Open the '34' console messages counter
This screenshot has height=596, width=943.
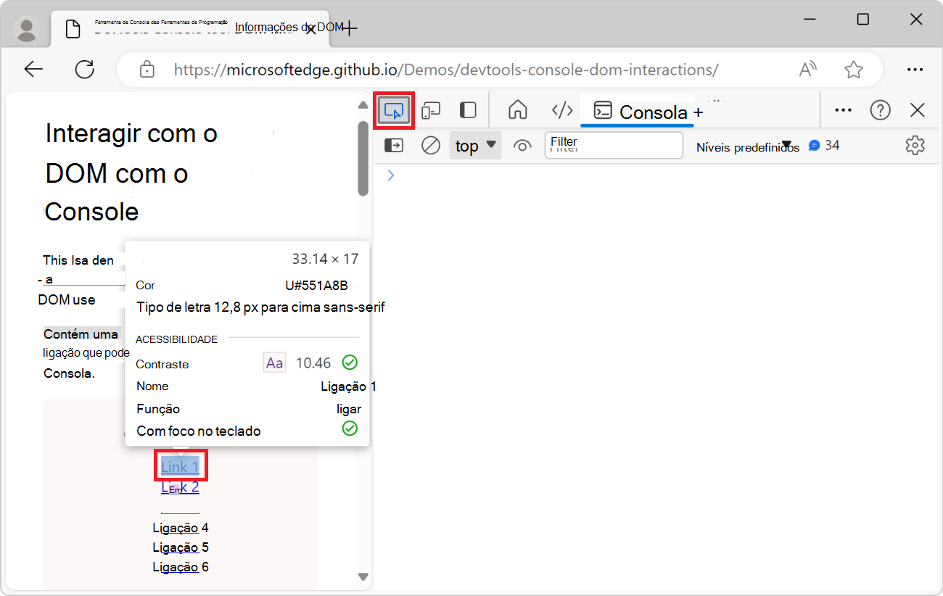(823, 145)
